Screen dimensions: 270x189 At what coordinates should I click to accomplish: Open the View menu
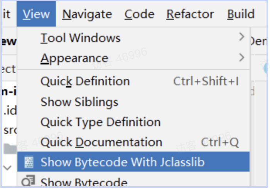(x=36, y=14)
